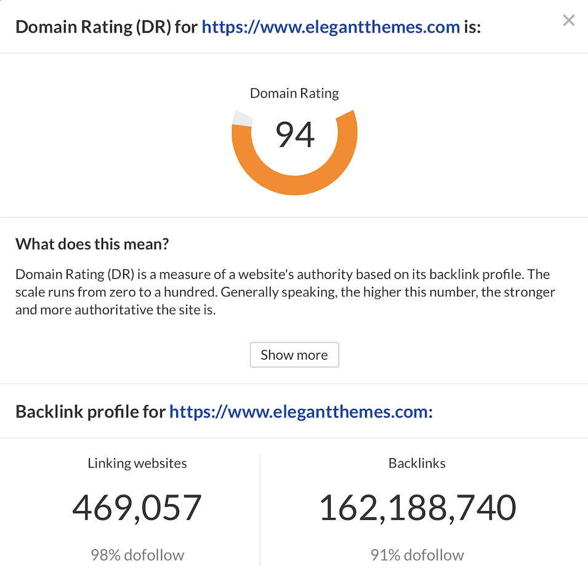Select the 98% dofollow stat

click(137, 555)
